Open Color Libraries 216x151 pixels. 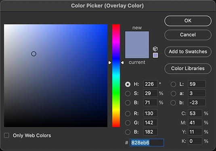point(188,69)
